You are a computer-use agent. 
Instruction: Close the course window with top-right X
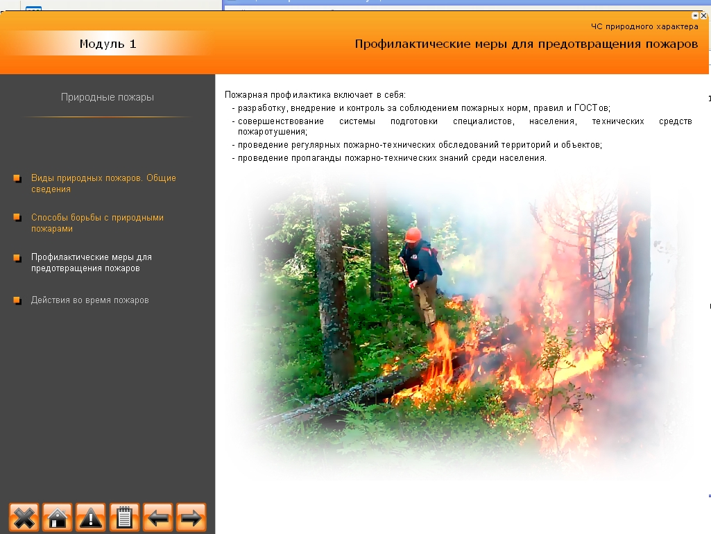point(705,15)
